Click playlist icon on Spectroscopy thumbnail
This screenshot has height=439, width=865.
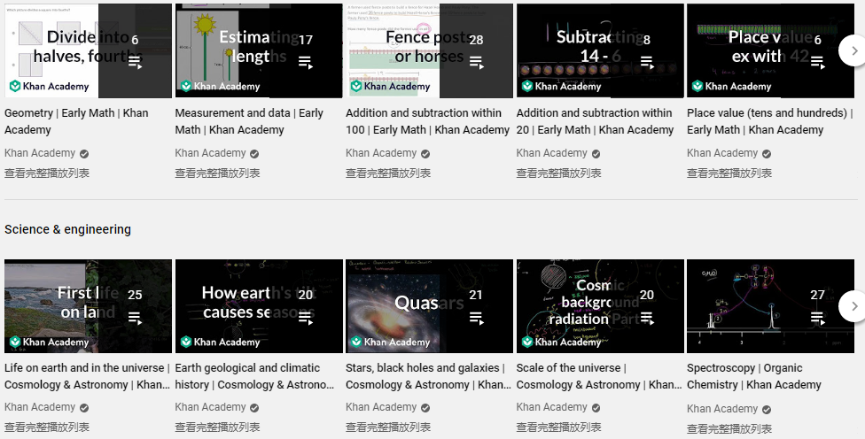[817, 318]
